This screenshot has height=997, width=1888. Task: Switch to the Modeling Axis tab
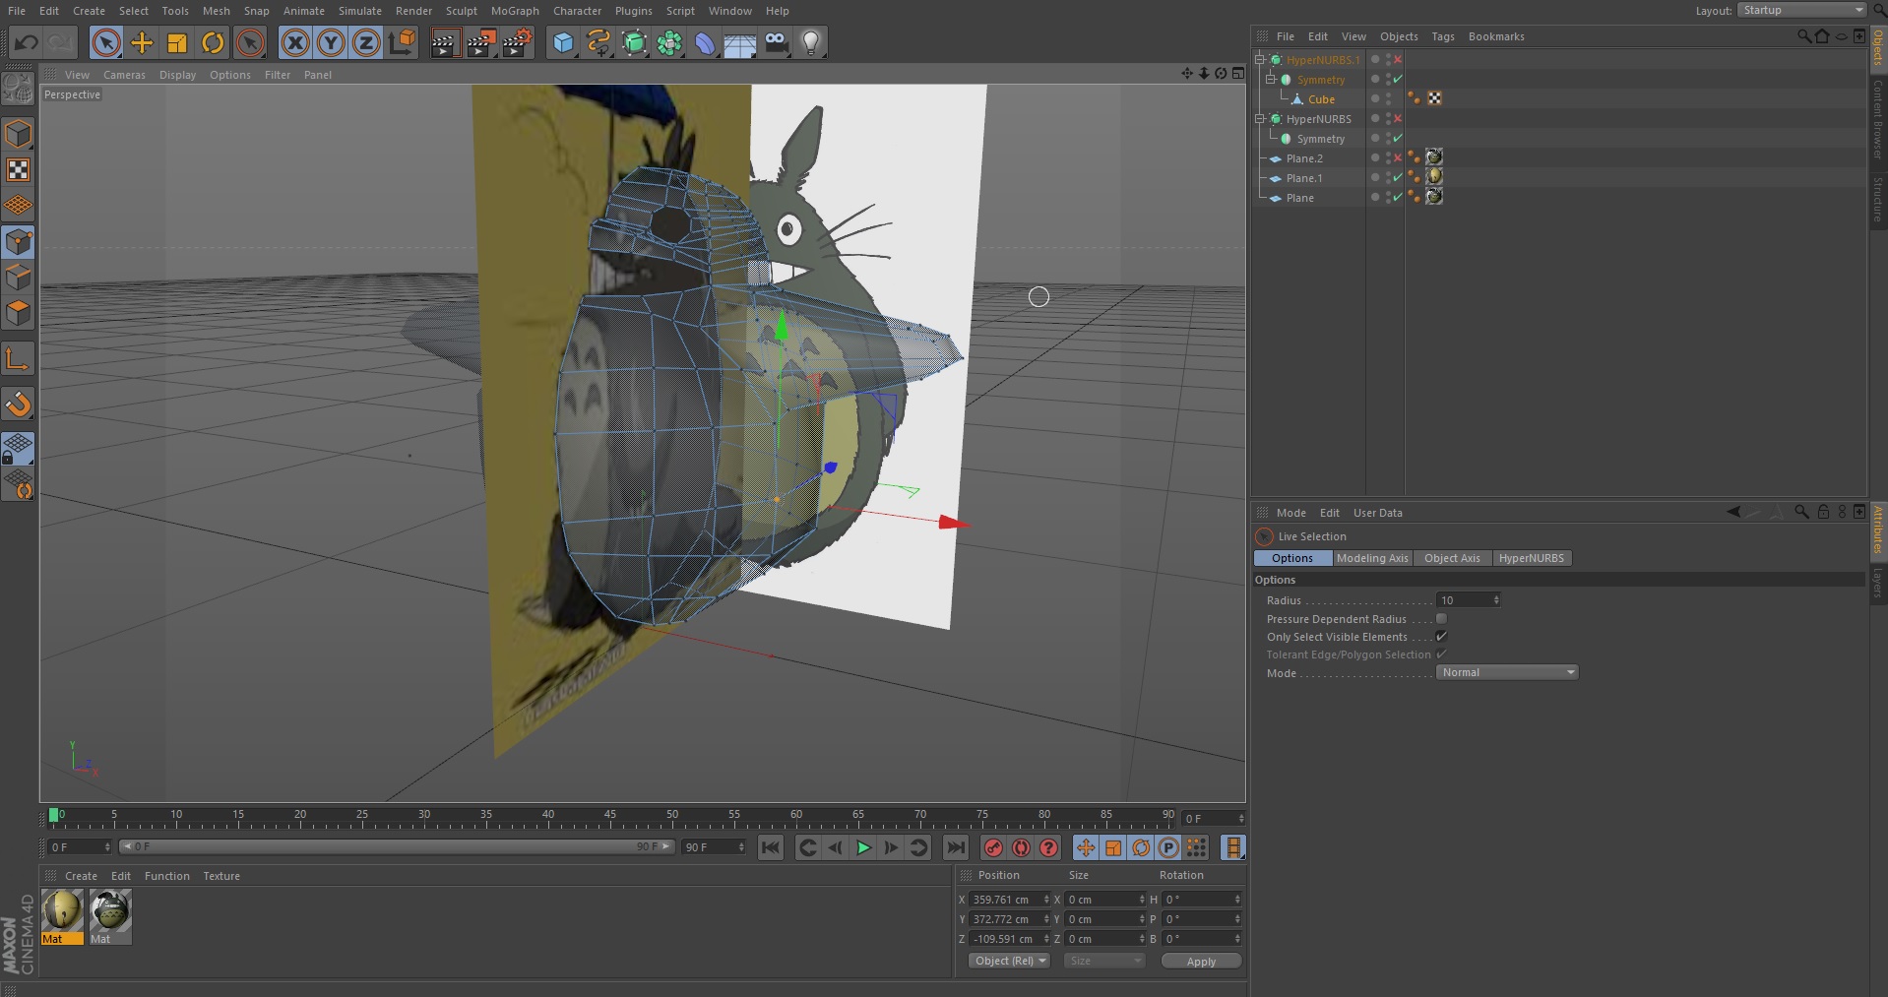[1372, 558]
